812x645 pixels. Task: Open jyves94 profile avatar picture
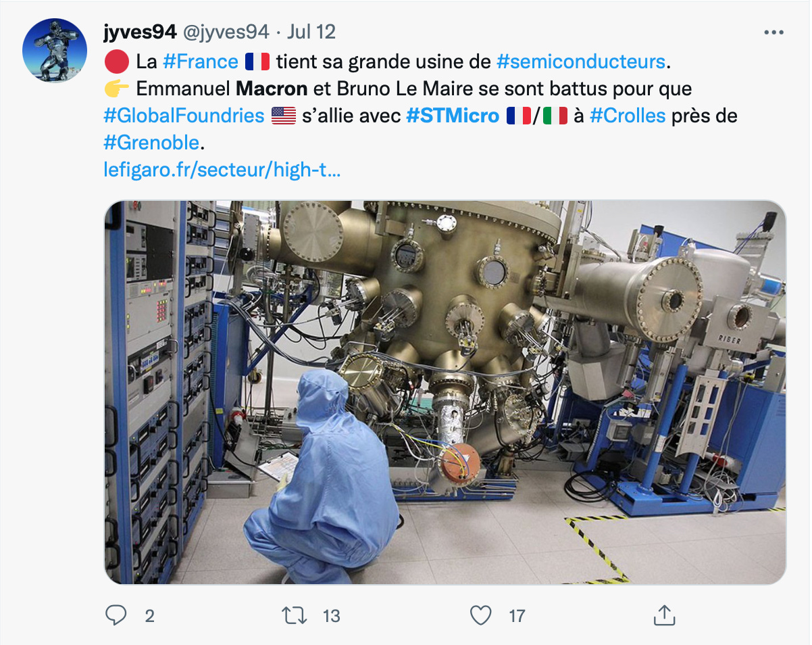[55, 51]
